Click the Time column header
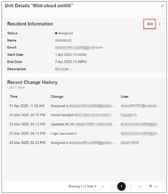Image resolution: width=168 pixels, height=194 pixels. click(14, 97)
